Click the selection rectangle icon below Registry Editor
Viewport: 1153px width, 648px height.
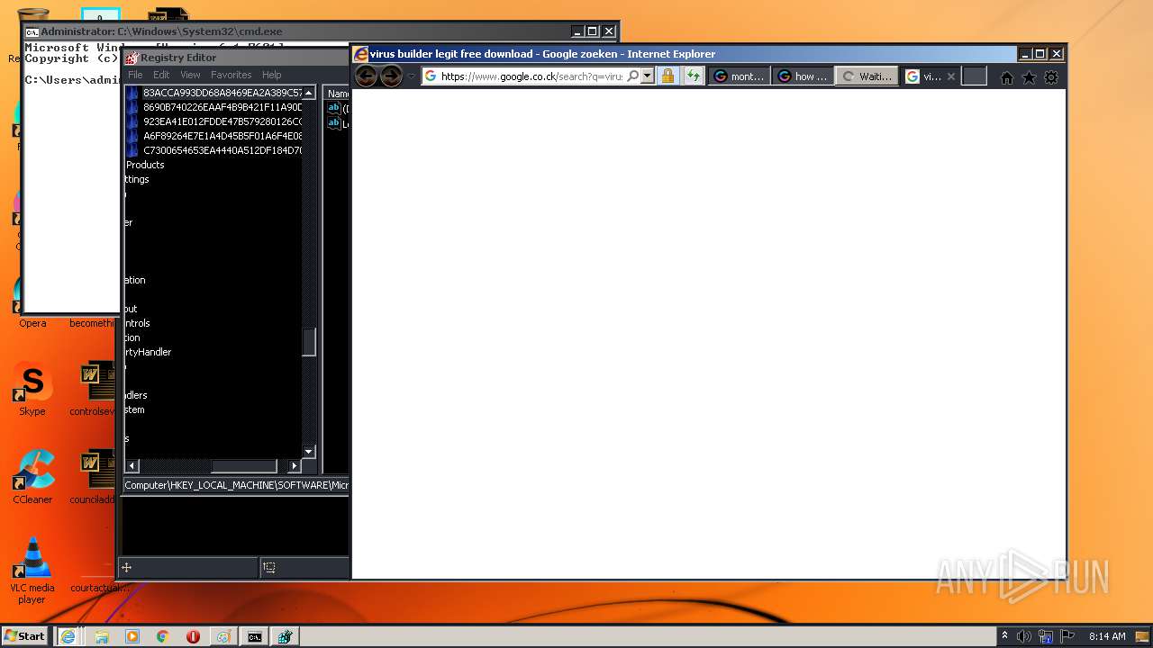click(269, 567)
